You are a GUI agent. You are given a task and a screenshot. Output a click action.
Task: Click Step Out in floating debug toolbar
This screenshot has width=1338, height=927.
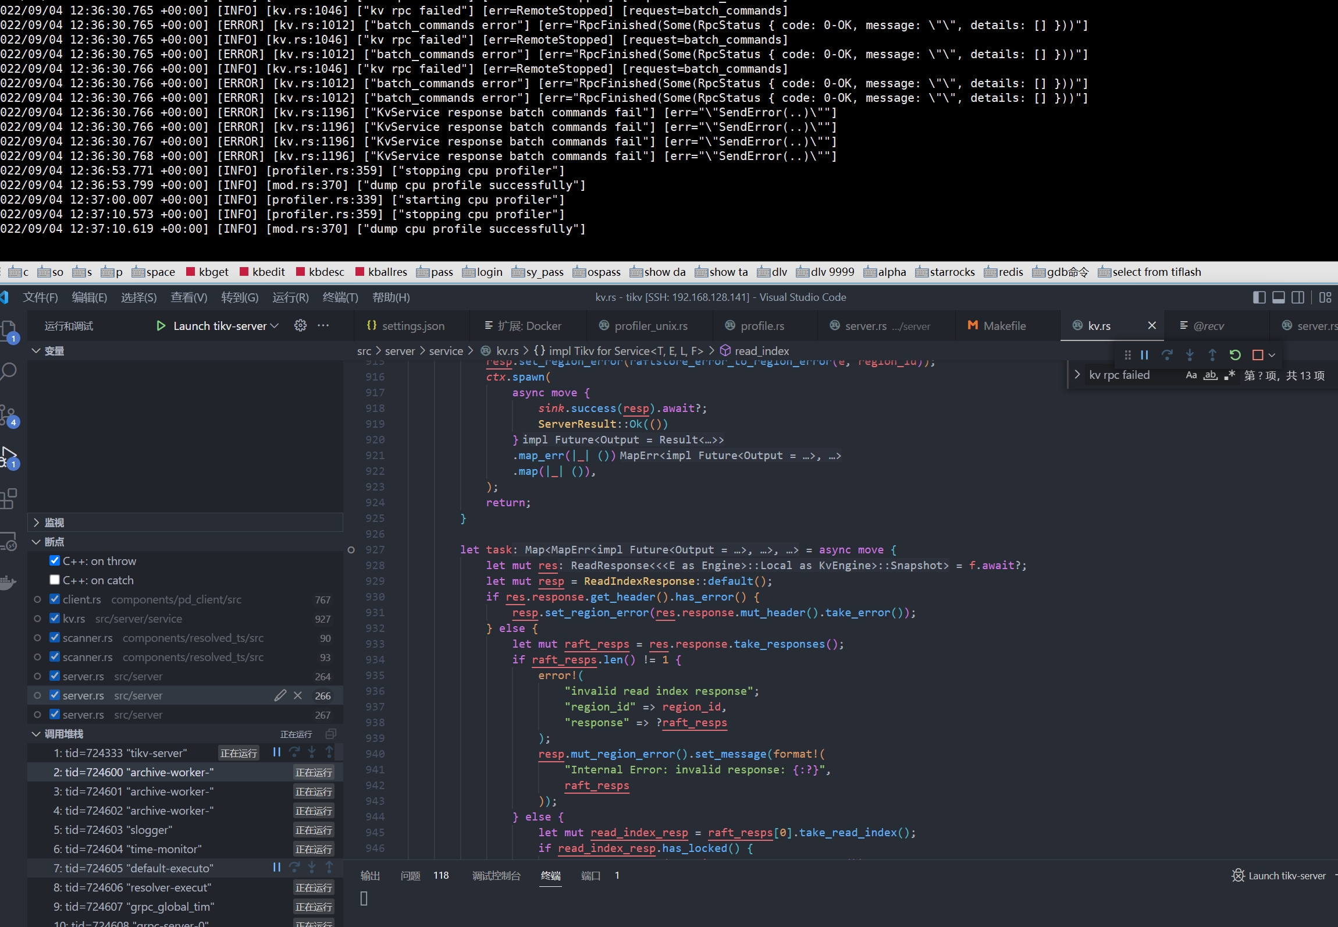(1212, 354)
